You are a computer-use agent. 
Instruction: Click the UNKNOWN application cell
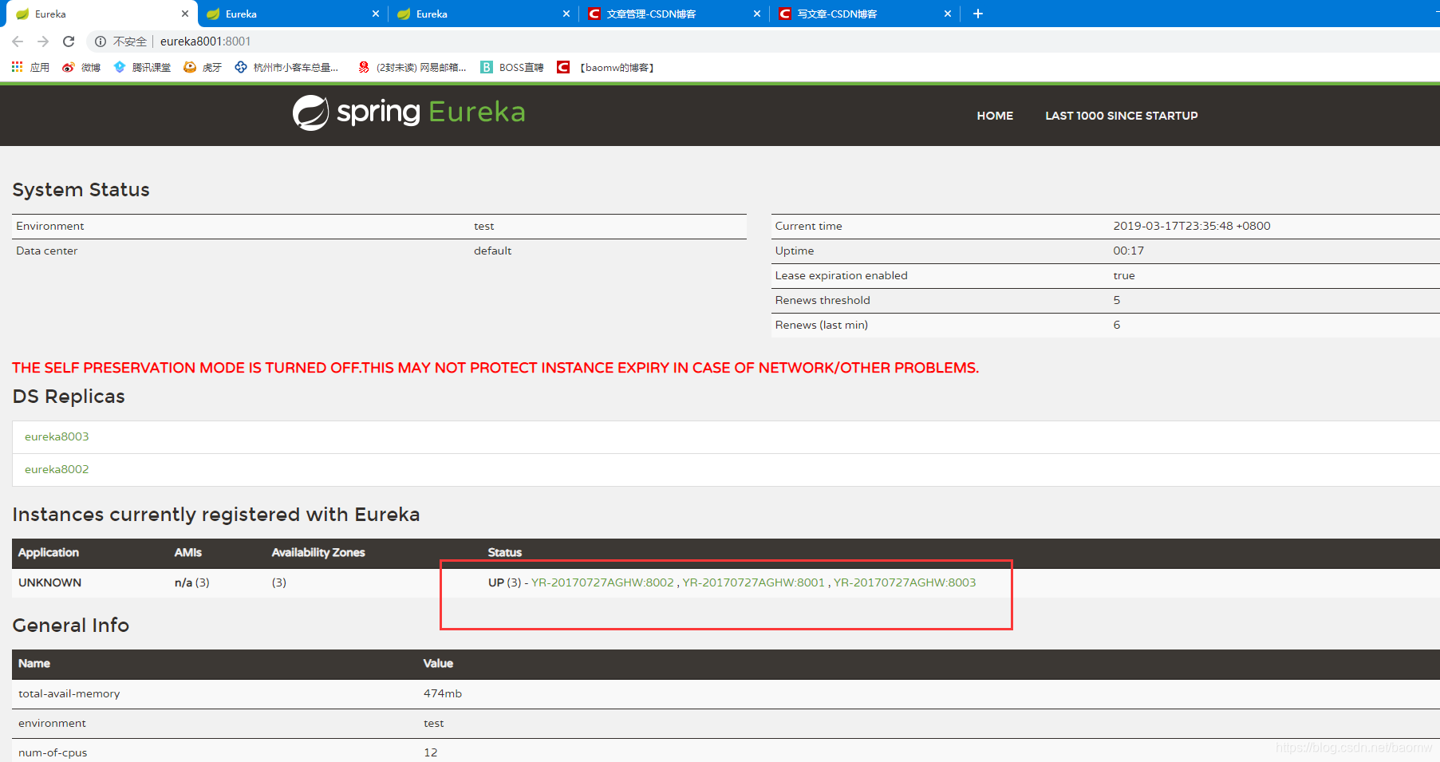pos(49,582)
